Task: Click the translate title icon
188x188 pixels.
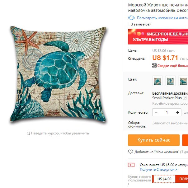Action: 131,18
